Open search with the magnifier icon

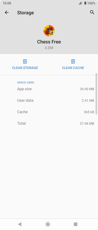[x=92, y=12]
